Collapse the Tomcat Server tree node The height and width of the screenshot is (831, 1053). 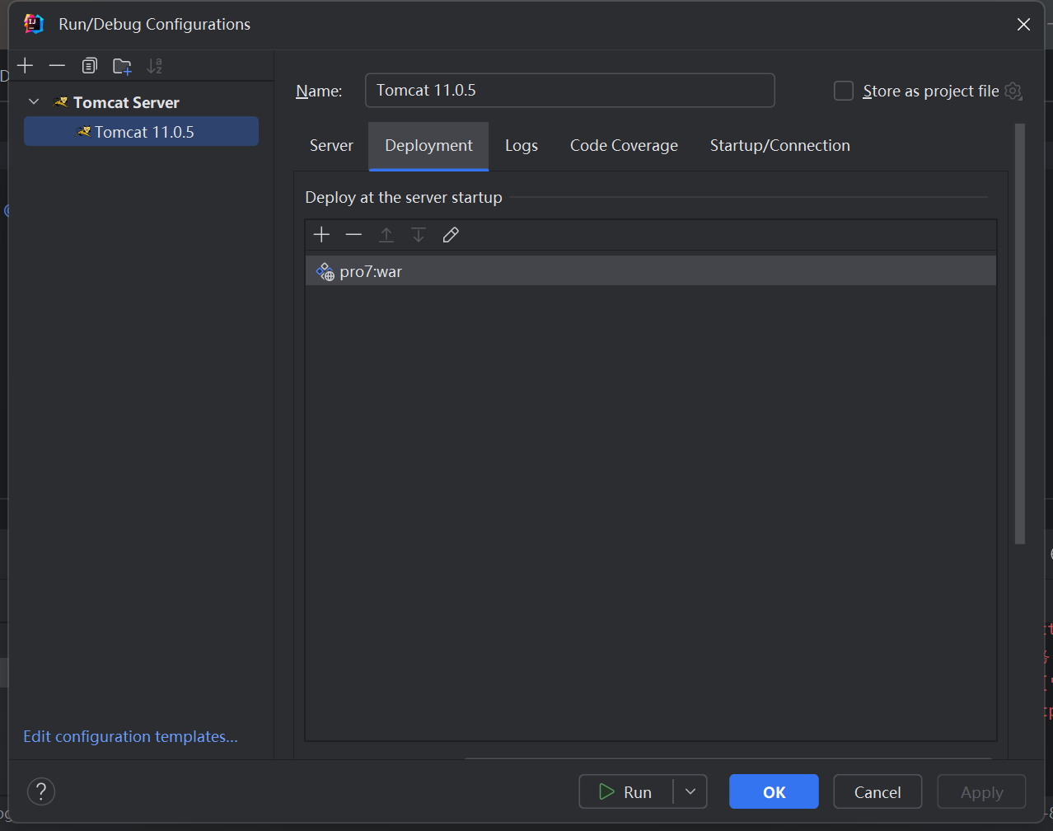pos(34,101)
